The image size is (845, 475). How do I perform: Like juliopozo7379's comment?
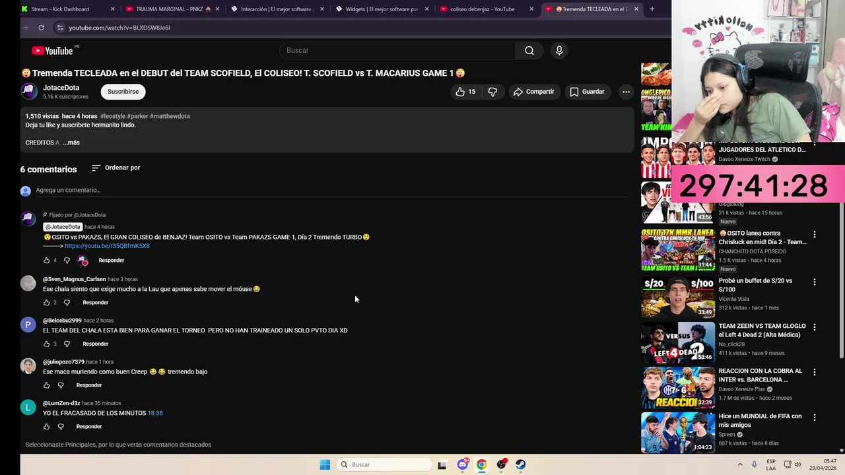point(46,385)
